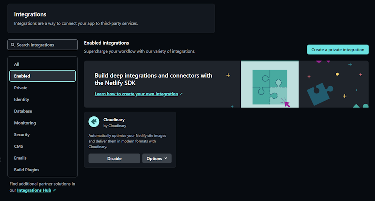Click the Cloudinary description text
Screen dimensions: 375x201
127,141
